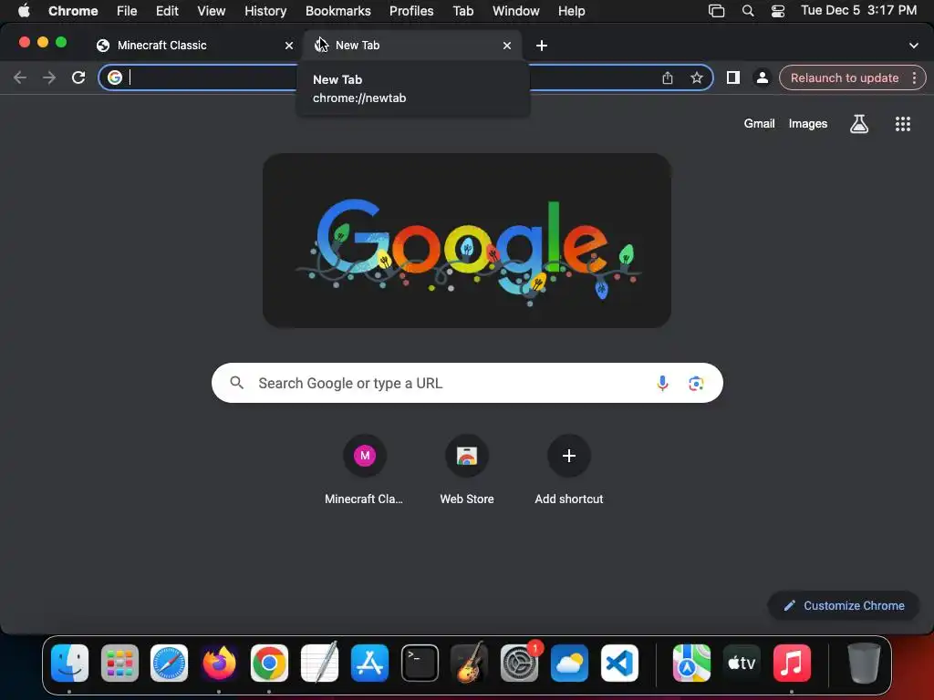Screen dimensions: 934x700
Task: Launch GarageBand from the Dock
Action: (470, 663)
